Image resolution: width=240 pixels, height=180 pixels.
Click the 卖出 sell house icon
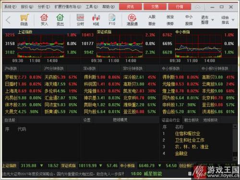pyautogui.click(x=60, y=20)
